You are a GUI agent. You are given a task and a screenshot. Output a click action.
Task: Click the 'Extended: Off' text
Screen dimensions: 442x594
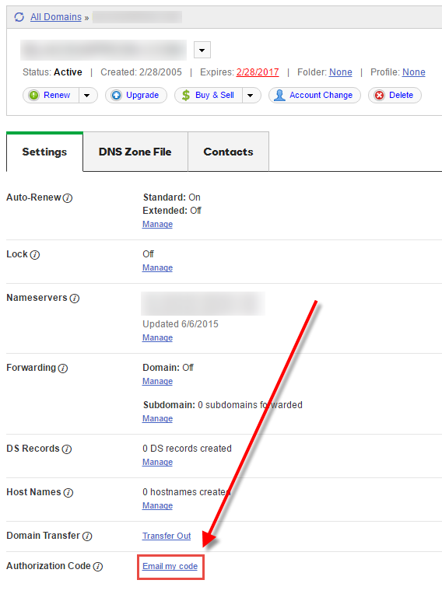tap(172, 211)
